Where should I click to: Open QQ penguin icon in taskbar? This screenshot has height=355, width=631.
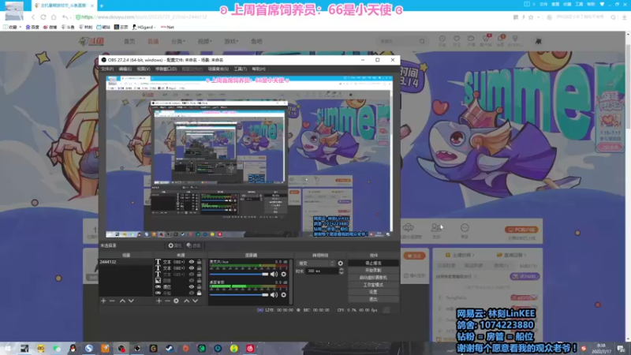pos(73,348)
